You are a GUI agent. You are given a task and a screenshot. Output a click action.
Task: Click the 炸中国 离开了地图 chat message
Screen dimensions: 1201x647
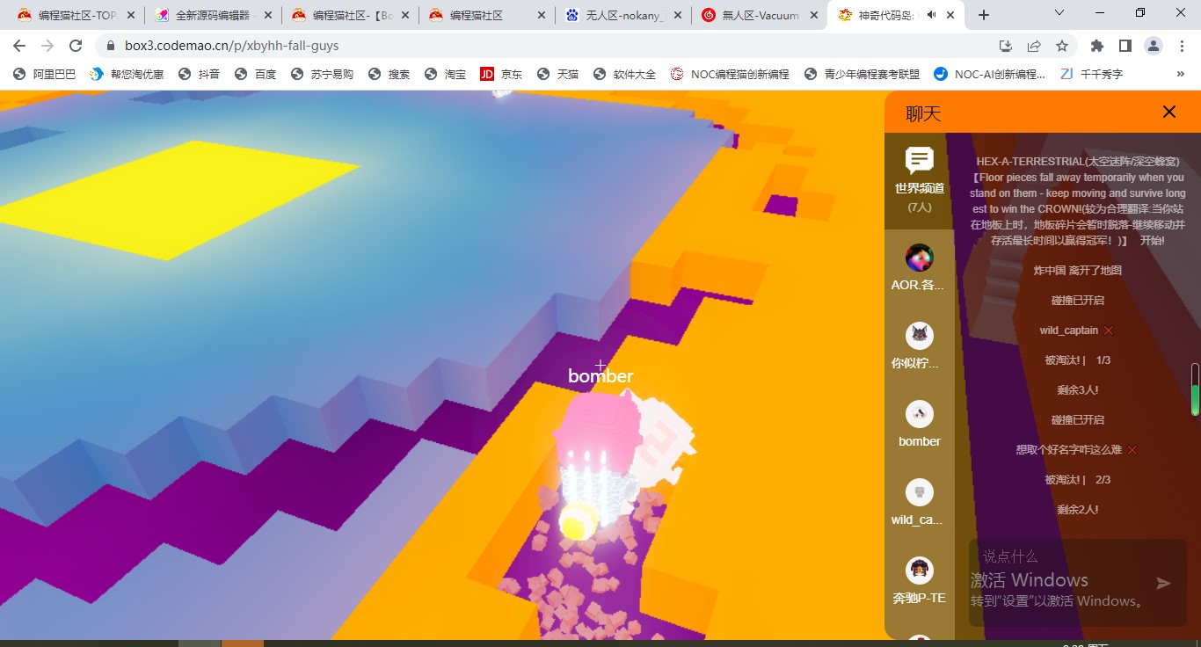[1078, 271]
